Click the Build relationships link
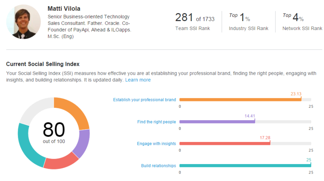 pos(158,166)
